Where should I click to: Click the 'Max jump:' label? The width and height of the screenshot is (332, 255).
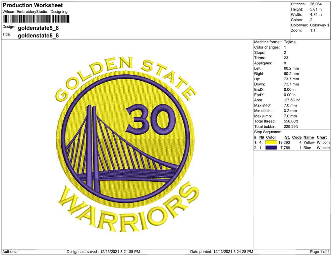pos(263,116)
